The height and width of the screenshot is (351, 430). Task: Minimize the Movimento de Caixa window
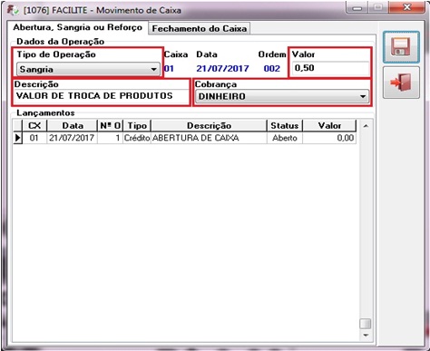tap(357, 7)
